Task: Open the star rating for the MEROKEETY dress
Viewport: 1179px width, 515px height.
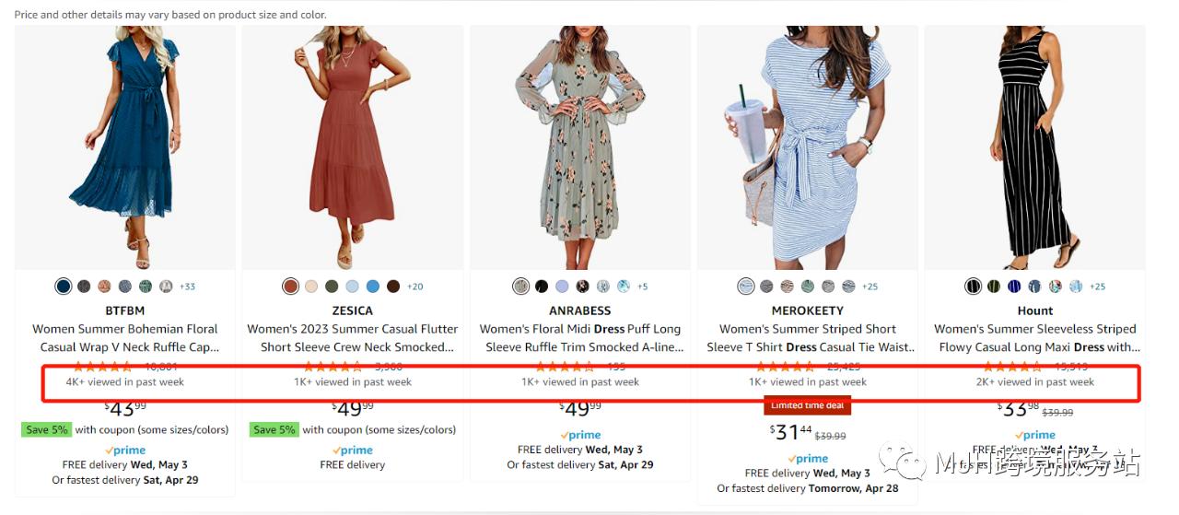Action: tap(783, 367)
